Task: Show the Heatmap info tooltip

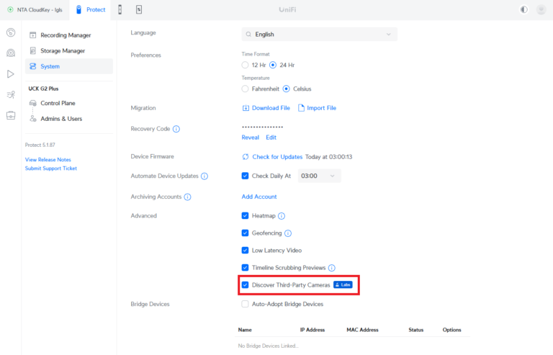Action: (282, 216)
